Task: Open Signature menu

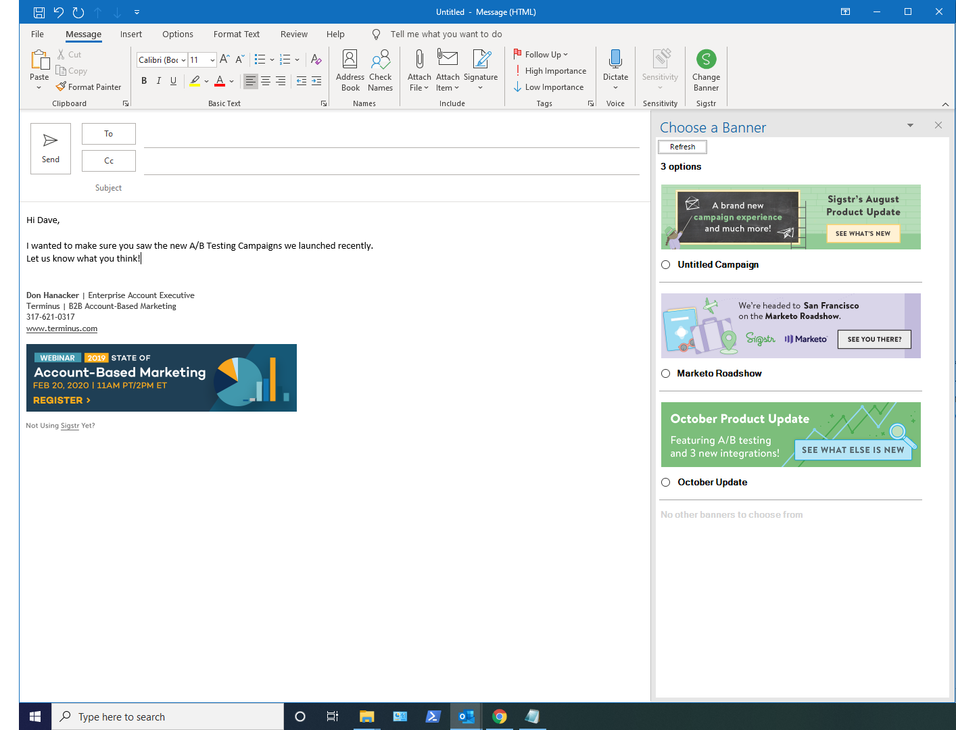Action: 481,70
